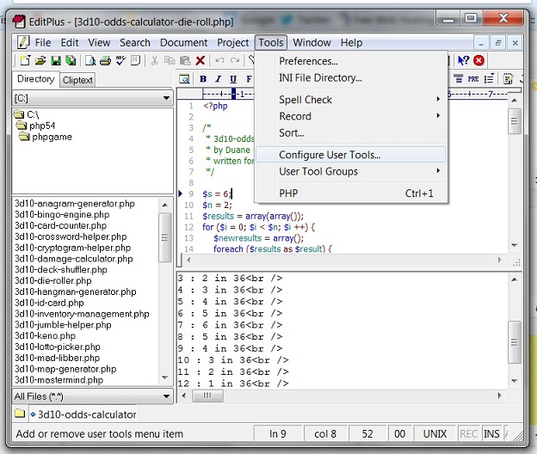Click the Open file folder icon
This screenshot has width=537, height=454.
tap(40, 60)
